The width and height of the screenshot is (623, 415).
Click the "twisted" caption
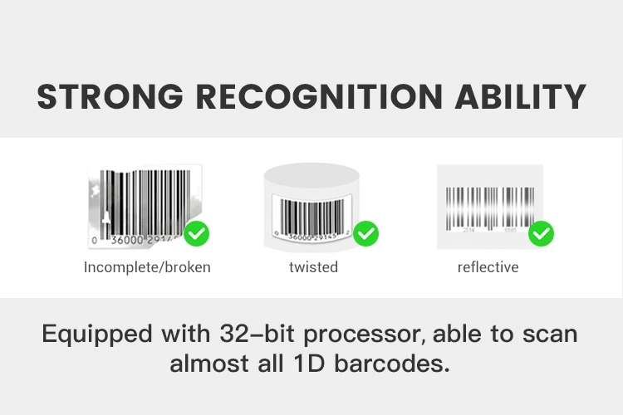(x=313, y=267)
